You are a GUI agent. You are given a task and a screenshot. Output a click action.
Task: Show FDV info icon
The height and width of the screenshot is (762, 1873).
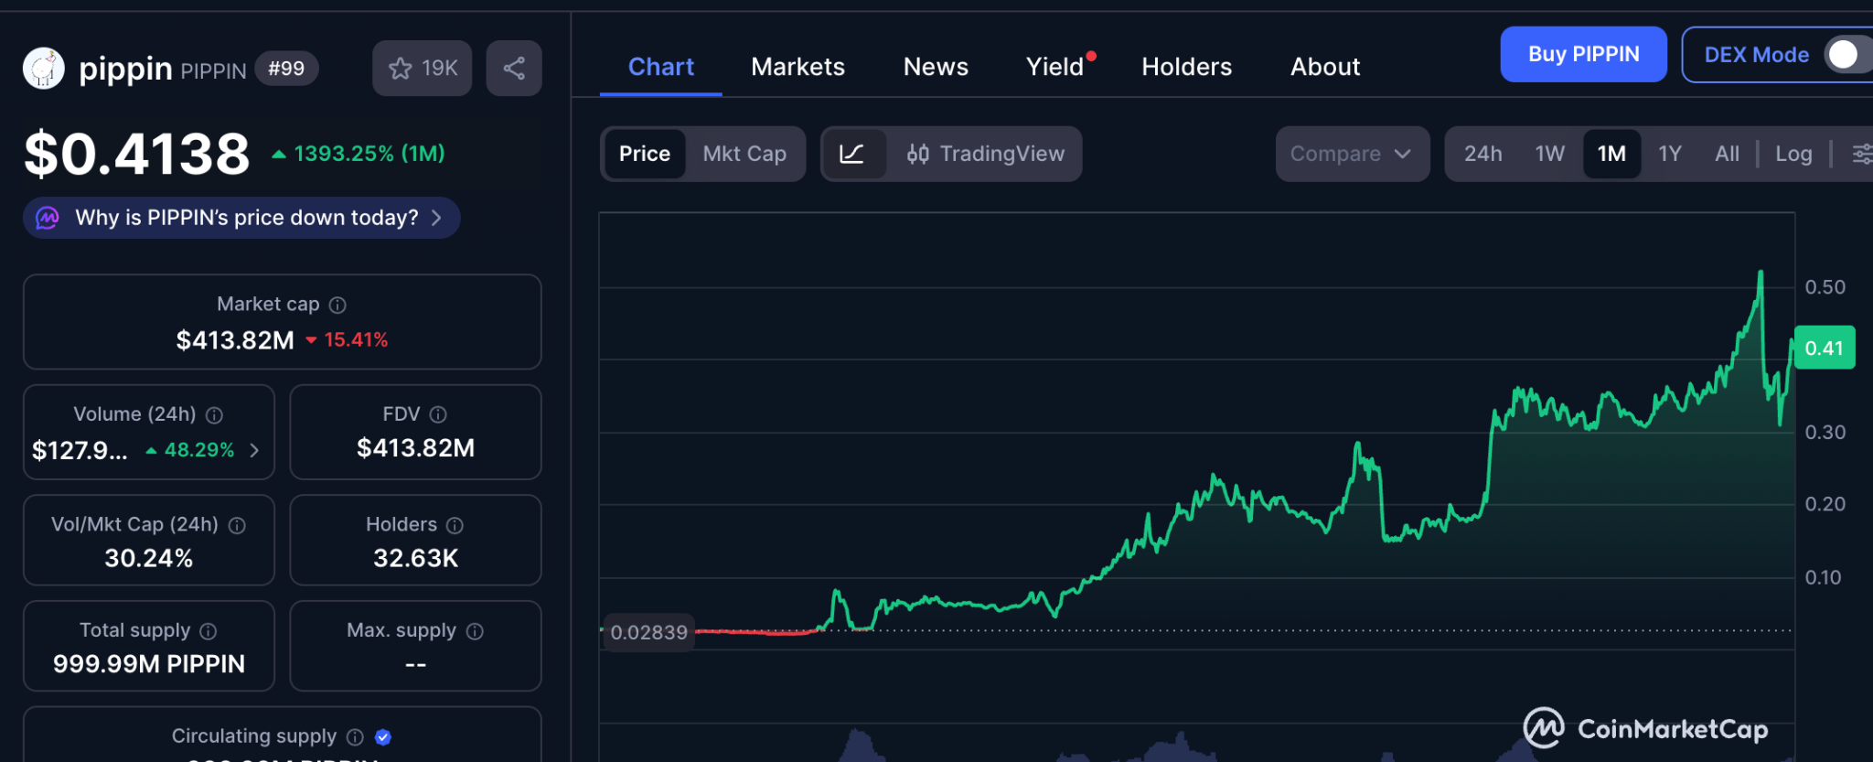438,415
